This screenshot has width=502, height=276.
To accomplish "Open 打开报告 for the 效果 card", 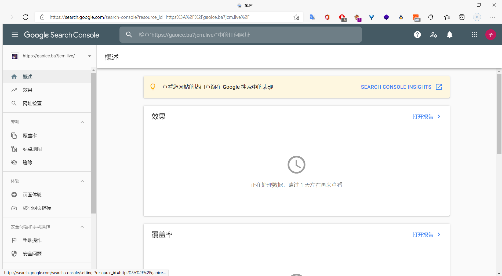I will [x=423, y=117].
